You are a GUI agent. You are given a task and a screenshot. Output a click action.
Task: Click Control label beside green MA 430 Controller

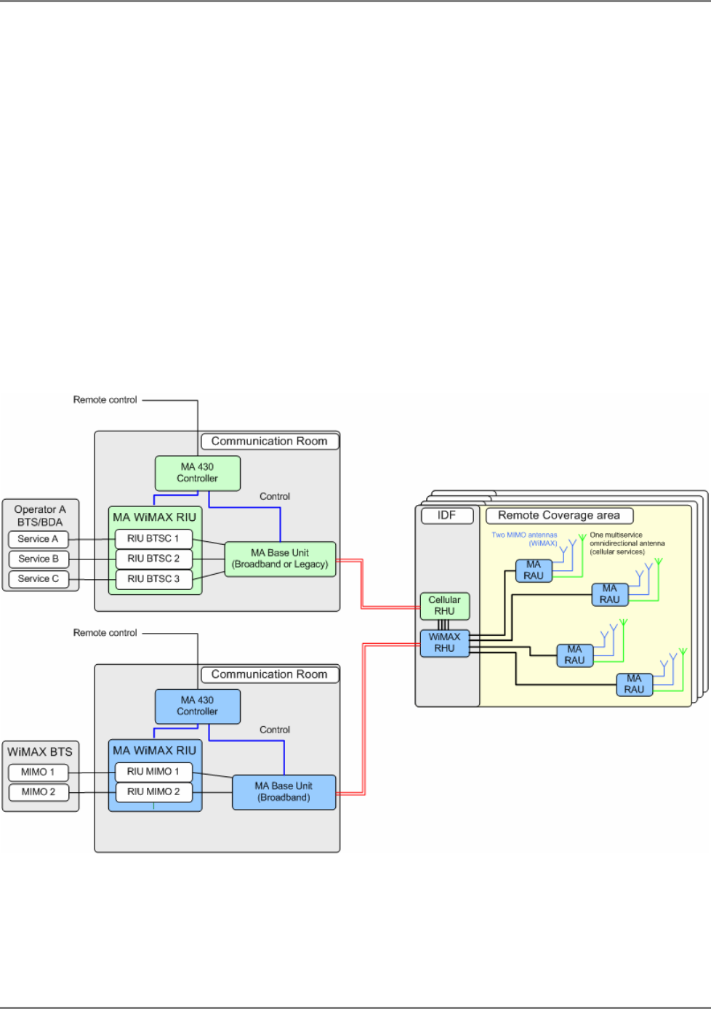275,497
